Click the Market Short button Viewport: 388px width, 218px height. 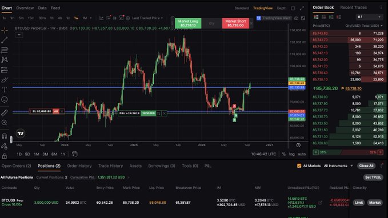(235, 23)
